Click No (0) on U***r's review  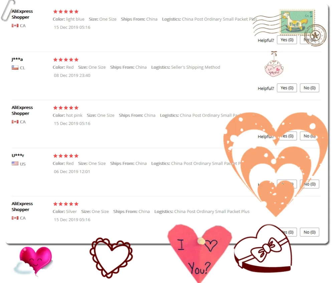[x=310, y=184]
